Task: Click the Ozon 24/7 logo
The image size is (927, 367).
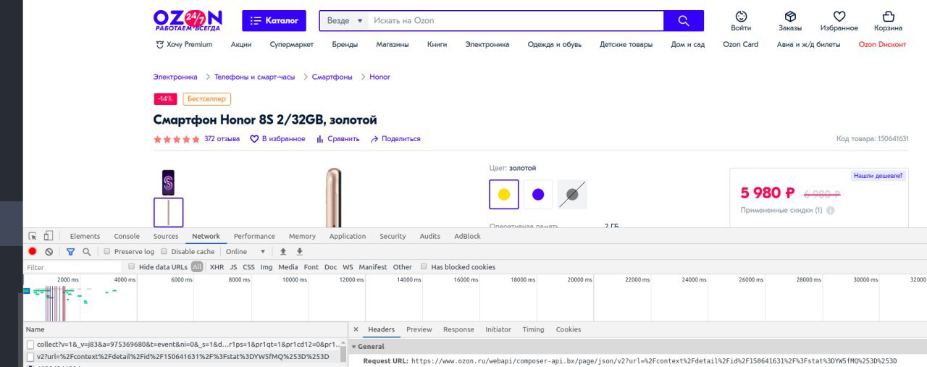Action: click(188, 20)
